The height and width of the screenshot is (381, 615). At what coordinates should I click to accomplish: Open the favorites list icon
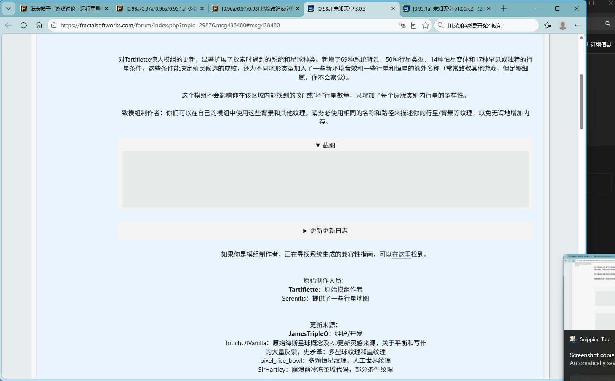(x=548, y=25)
